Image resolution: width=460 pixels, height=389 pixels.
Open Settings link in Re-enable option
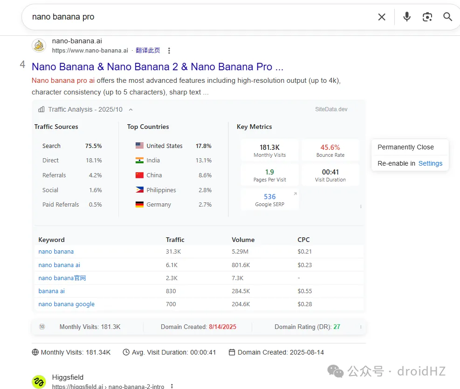pyautogui.click(x=430, y=163)
